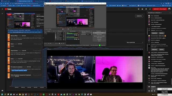Move source down in OBS Sources panel
The width and height of the screenshot is (172, 96).
(63, 43)
